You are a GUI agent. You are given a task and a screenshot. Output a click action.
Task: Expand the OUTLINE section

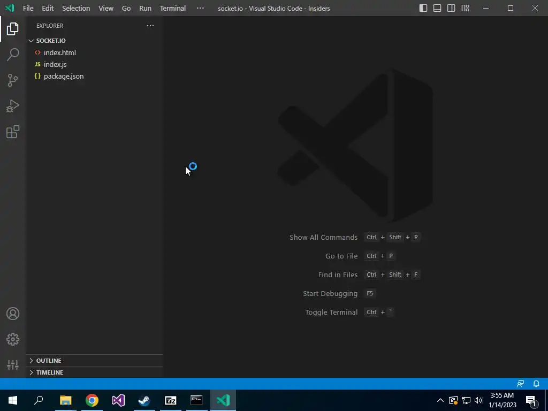(94, 361)
